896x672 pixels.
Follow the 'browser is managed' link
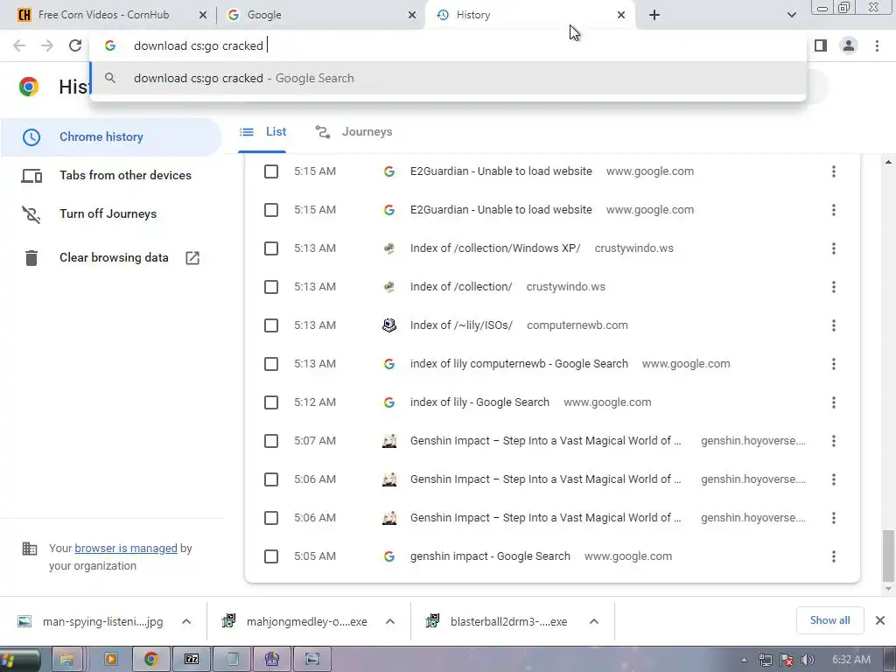(126, 549)
